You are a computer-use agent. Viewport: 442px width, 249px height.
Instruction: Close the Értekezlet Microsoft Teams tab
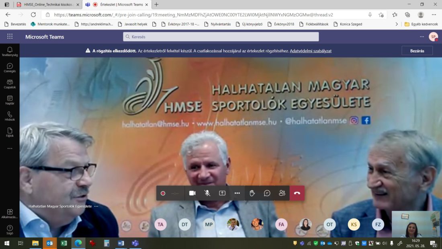point(147,4)
